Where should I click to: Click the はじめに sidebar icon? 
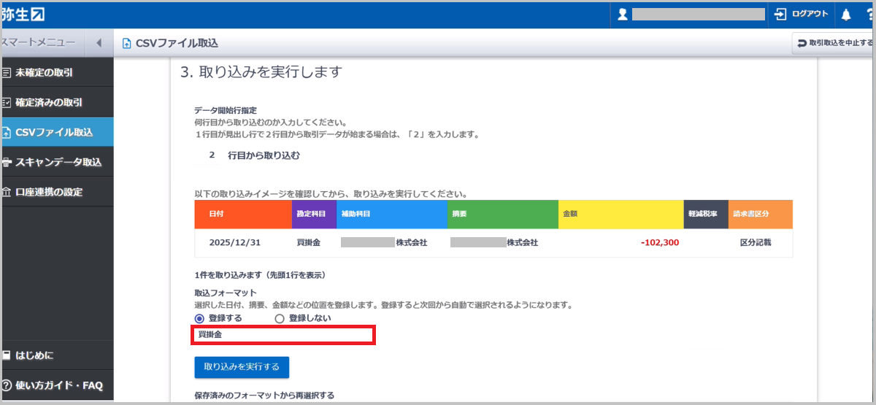pyautogui.click(x=7, y=355)
